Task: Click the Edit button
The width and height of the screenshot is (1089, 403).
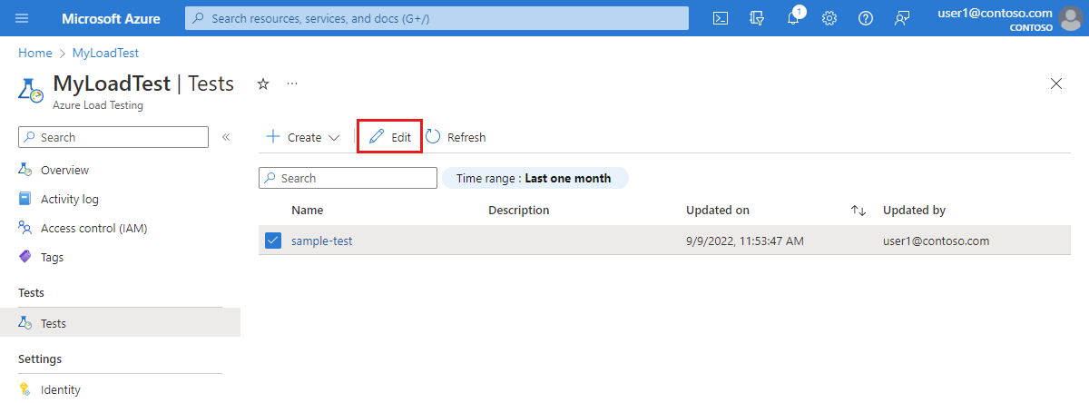Action: 390,137
